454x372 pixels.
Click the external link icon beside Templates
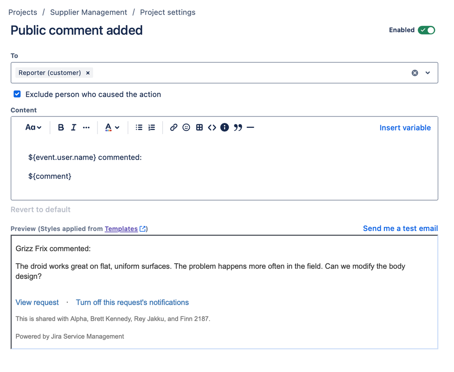[x=143, y=229]
